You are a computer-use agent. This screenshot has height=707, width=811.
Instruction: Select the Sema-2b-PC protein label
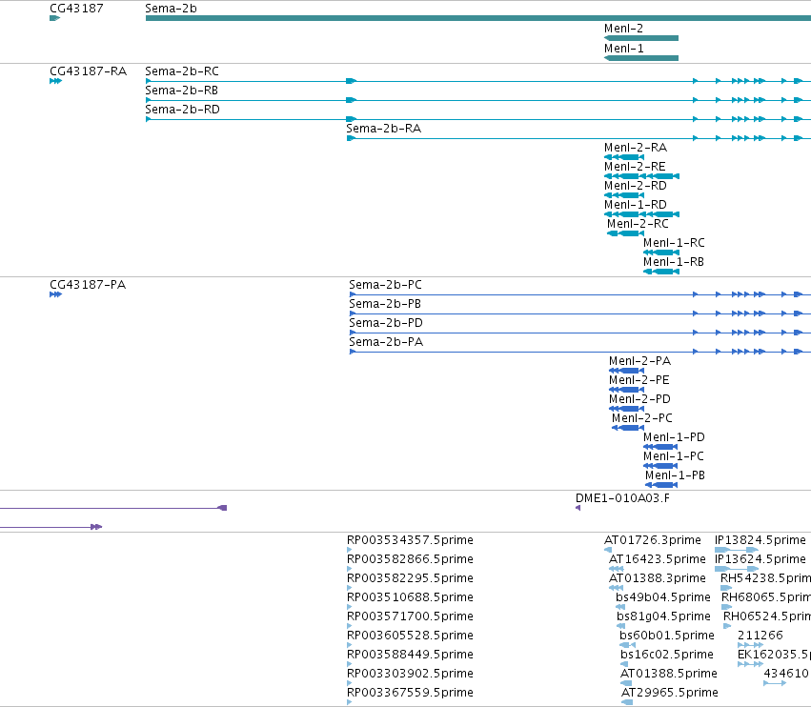coord(385,285)
